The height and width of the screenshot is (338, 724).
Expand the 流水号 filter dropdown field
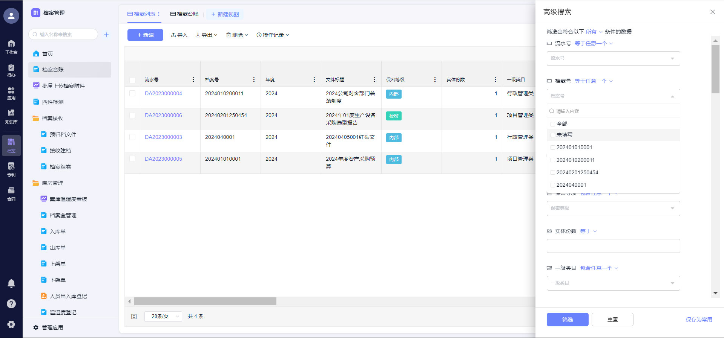613,59
